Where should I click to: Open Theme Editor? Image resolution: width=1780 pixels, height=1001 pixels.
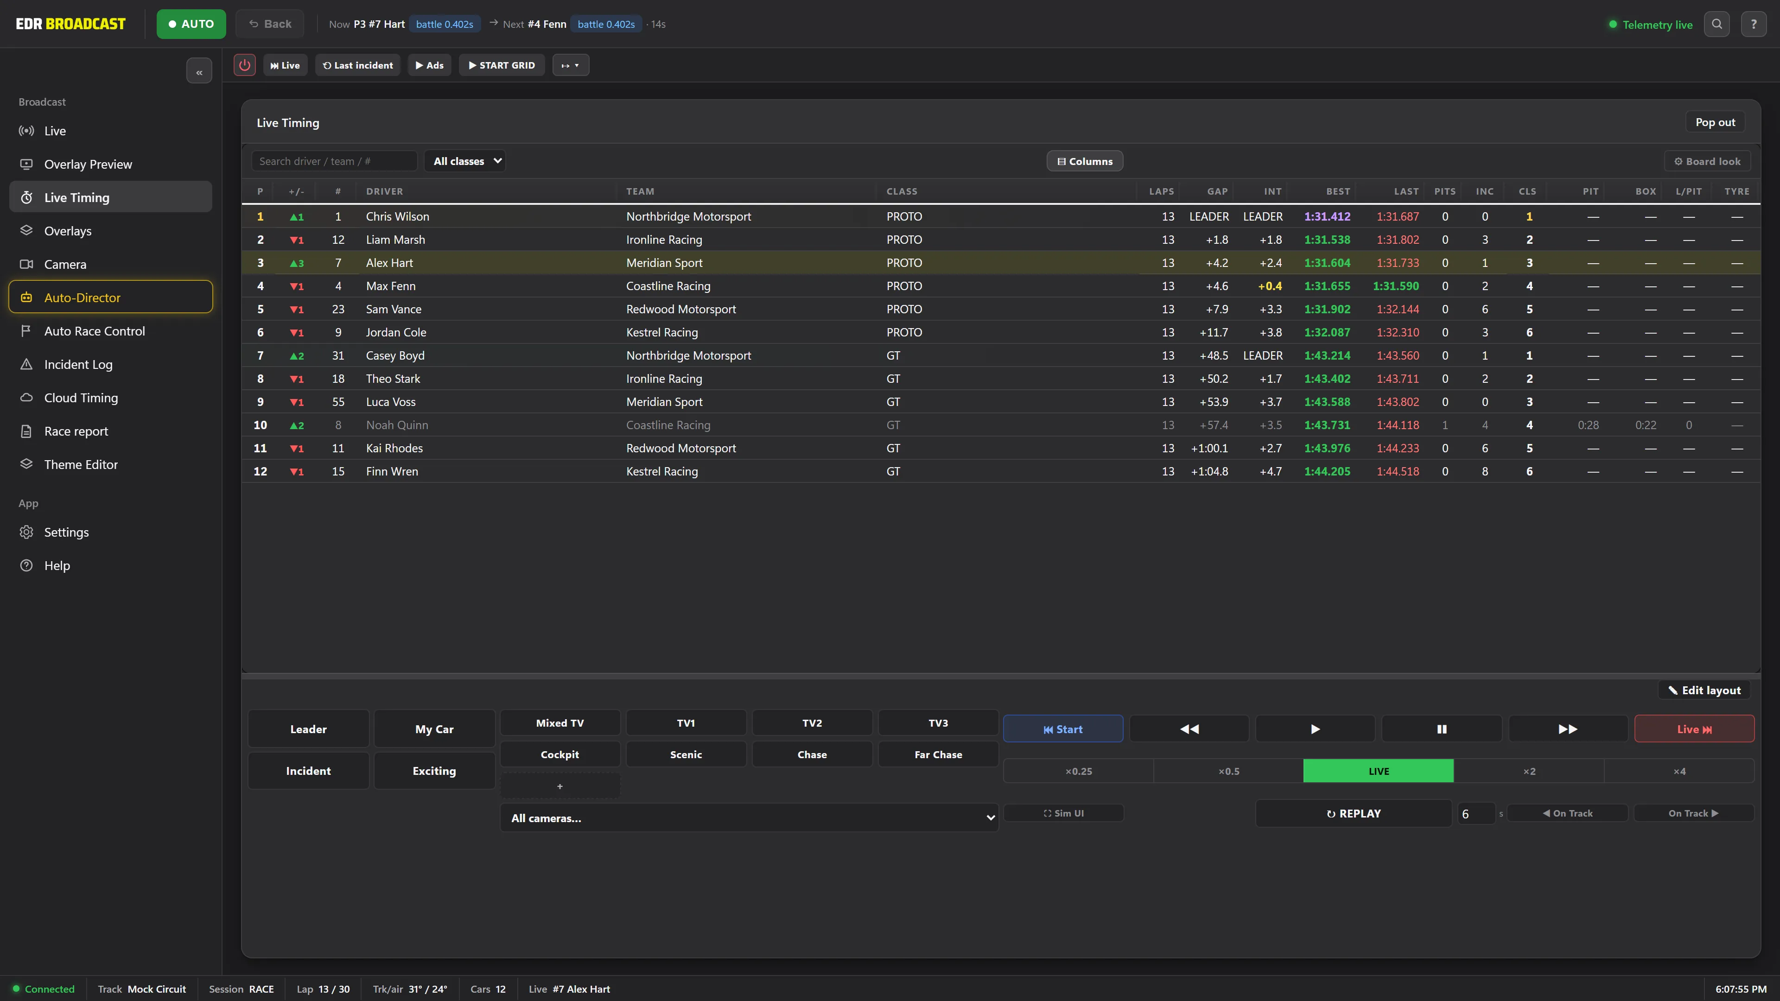111,464
